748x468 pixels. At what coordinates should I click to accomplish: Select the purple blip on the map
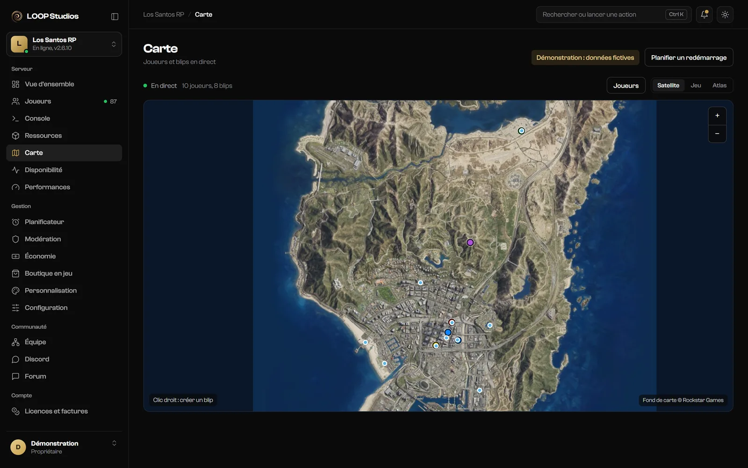tap(470, 242)
